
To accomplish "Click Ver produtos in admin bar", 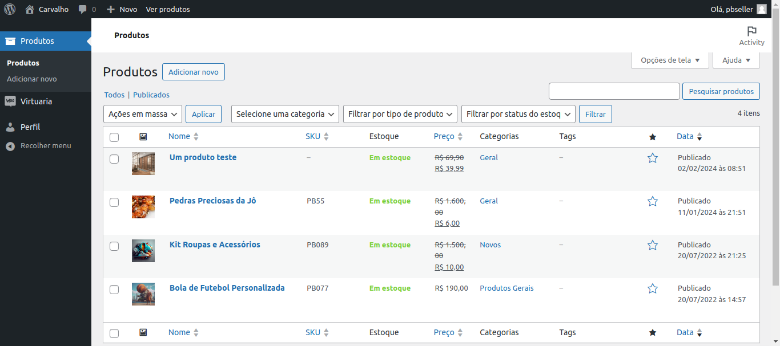I will (168, 9).
